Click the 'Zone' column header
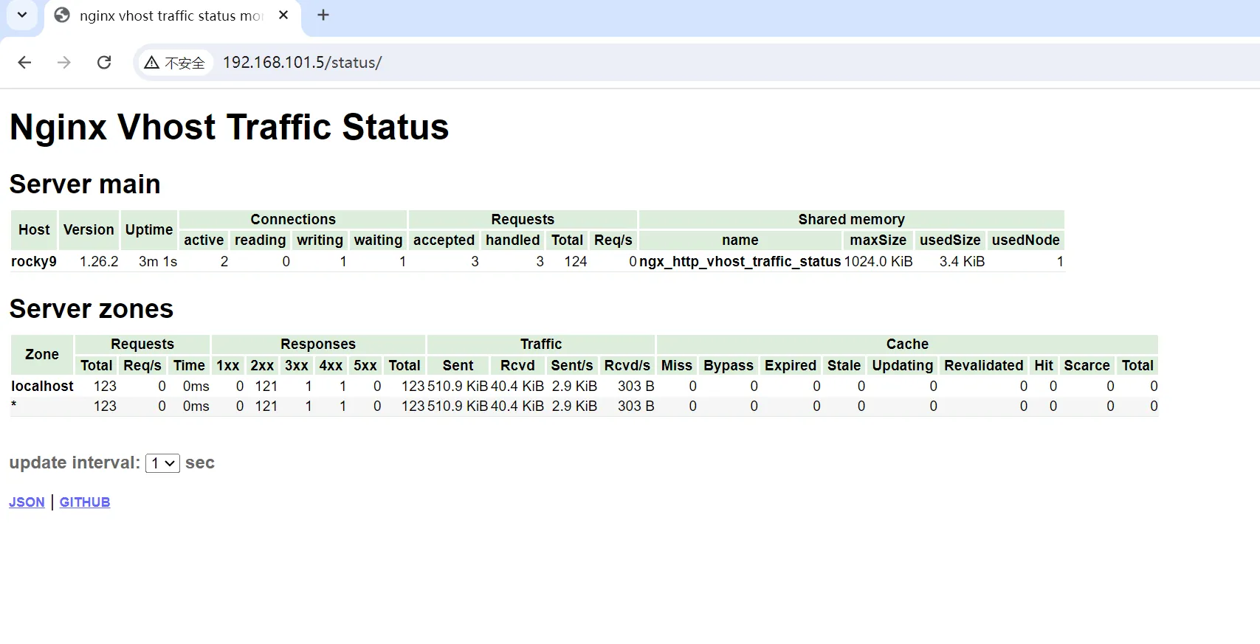 coord(42,354)
